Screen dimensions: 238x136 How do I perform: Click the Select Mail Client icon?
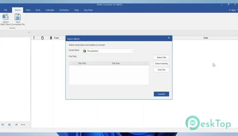pos(5,17)
